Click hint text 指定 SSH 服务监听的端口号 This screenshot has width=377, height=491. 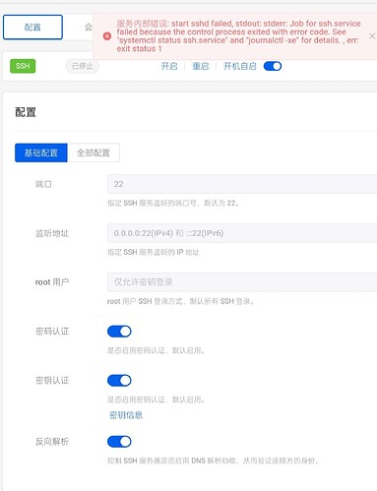(173, 203)
